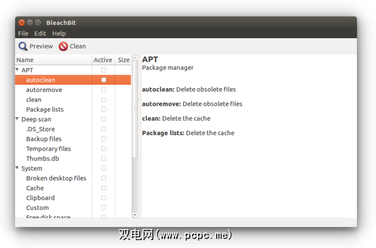This screenshot has width=376, height=248.
Task: Click 'Package lists: Delete the cache' text
Action: coord(188,133)
